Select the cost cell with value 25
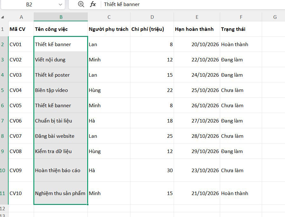The height and width of the screenshot is (217, 285). [152, 136]
